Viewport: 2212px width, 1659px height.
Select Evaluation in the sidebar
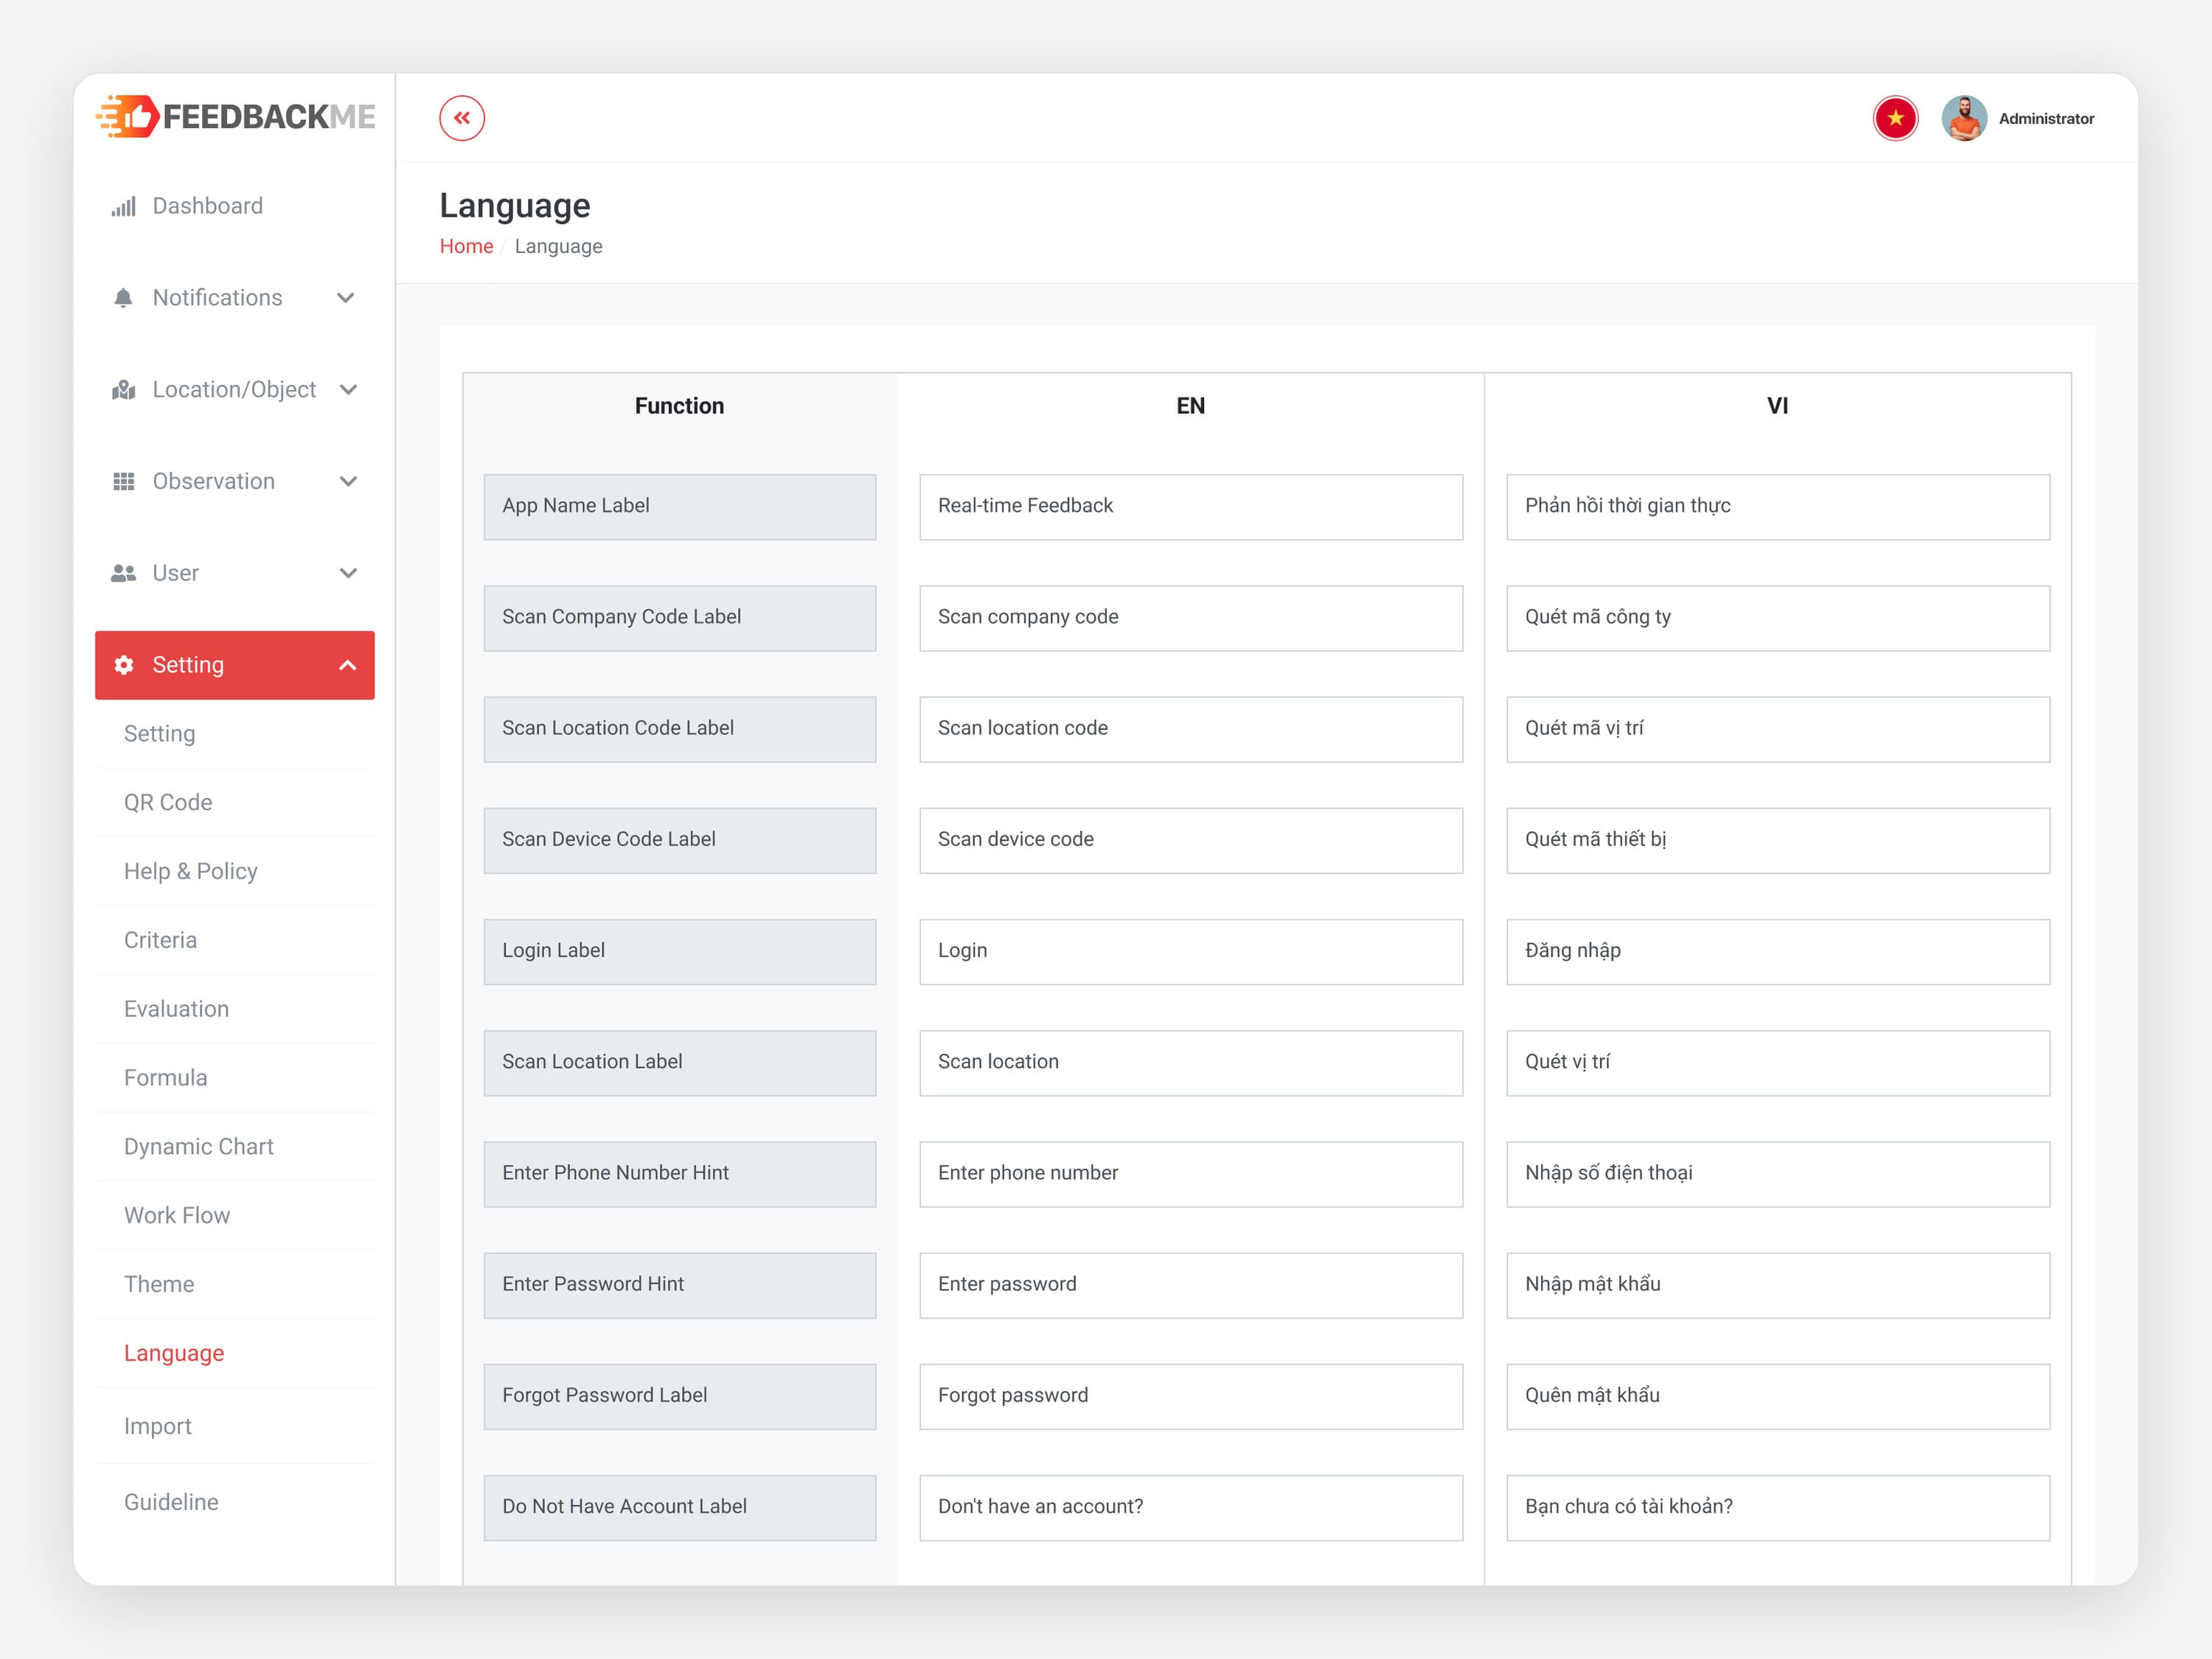pos(235,1009)
